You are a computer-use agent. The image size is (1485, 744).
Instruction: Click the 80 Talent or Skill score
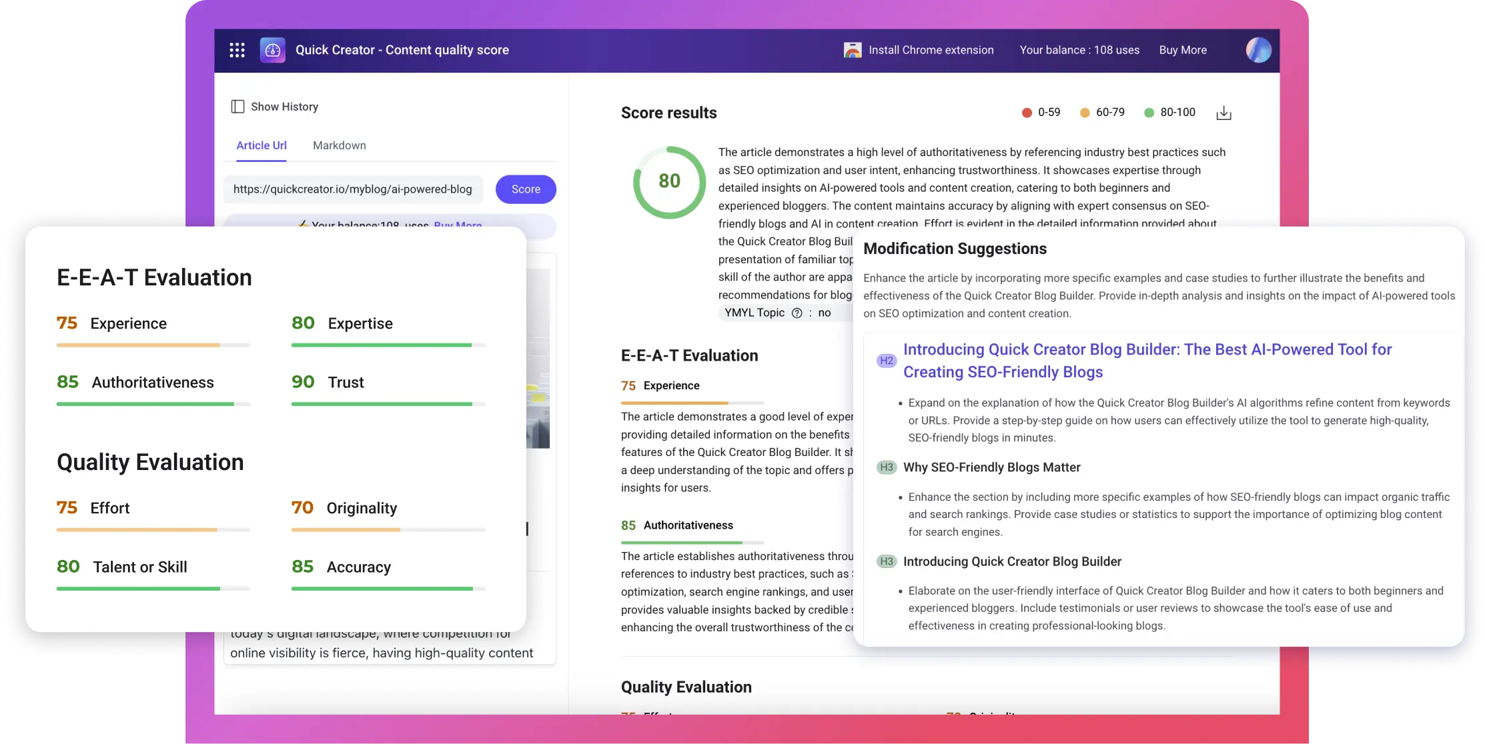click(121, 567)
